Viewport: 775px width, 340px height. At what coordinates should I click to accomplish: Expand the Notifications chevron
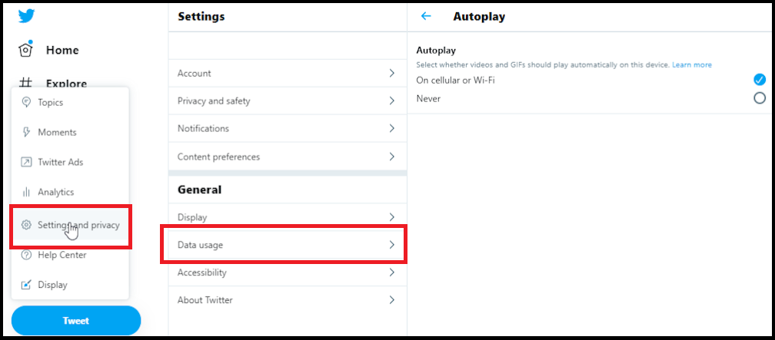pyautogui.click(x=391, y=129)
